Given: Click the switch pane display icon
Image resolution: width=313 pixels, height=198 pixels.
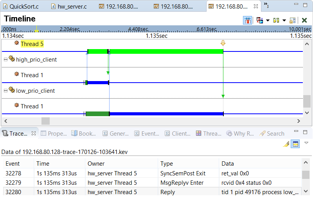Looking at the screenshot, I should click(x=259, y=20).
